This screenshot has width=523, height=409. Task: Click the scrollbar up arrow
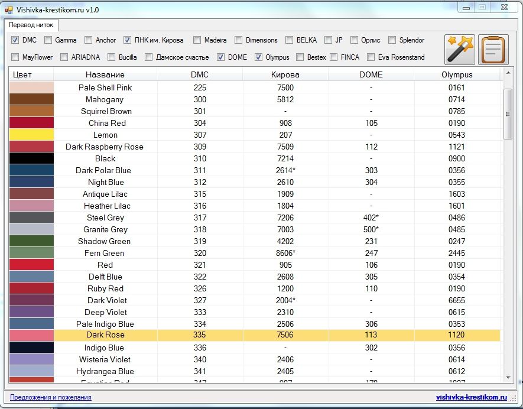coord(508,73)
